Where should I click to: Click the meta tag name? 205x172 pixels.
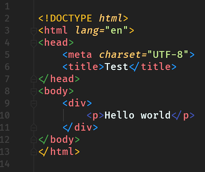click(x=80, y=55)
